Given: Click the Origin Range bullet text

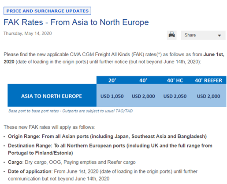Looking at the screenshot, I should point(107,136).
